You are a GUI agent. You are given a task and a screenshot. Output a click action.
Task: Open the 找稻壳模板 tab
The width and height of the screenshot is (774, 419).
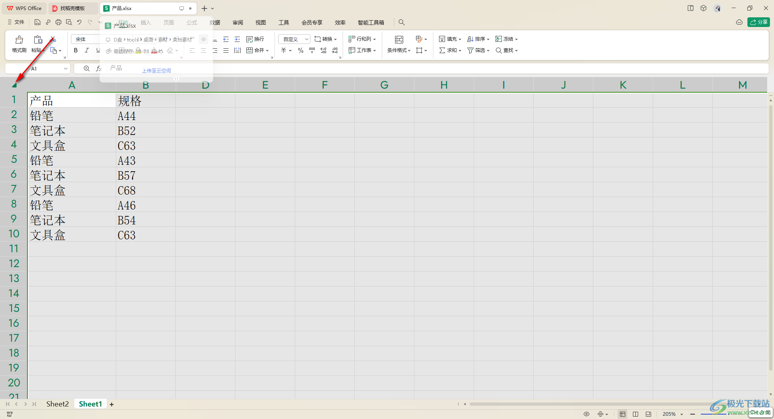pos(73,8)
